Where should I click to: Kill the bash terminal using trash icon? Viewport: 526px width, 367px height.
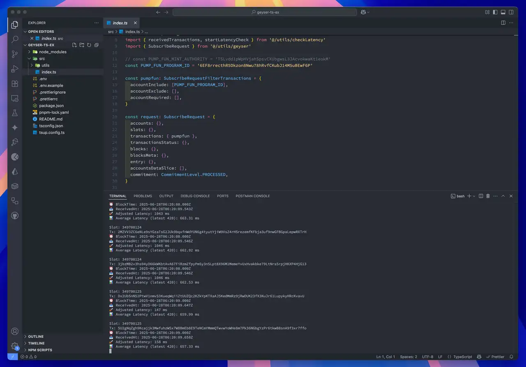[488, 196]
